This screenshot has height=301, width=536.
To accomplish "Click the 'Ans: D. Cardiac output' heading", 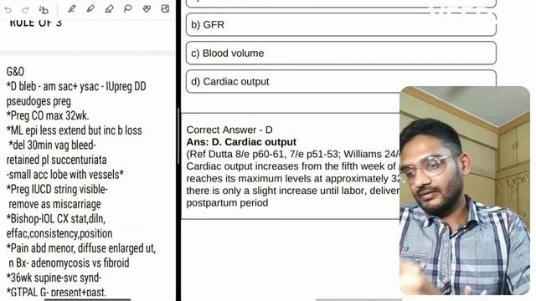I will tap(241, 142).
